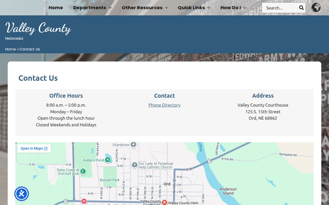The width and height of the screenshot is (329, 205).
Task: Click the search magnifier icon
Action: click(x=301, y=8)
